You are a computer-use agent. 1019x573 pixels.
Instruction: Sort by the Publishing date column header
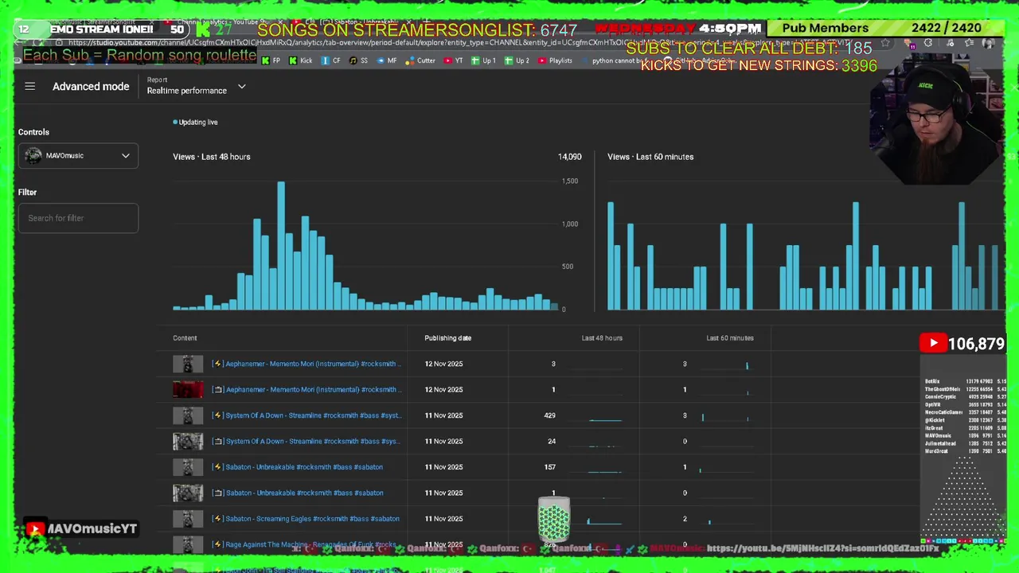447,338
